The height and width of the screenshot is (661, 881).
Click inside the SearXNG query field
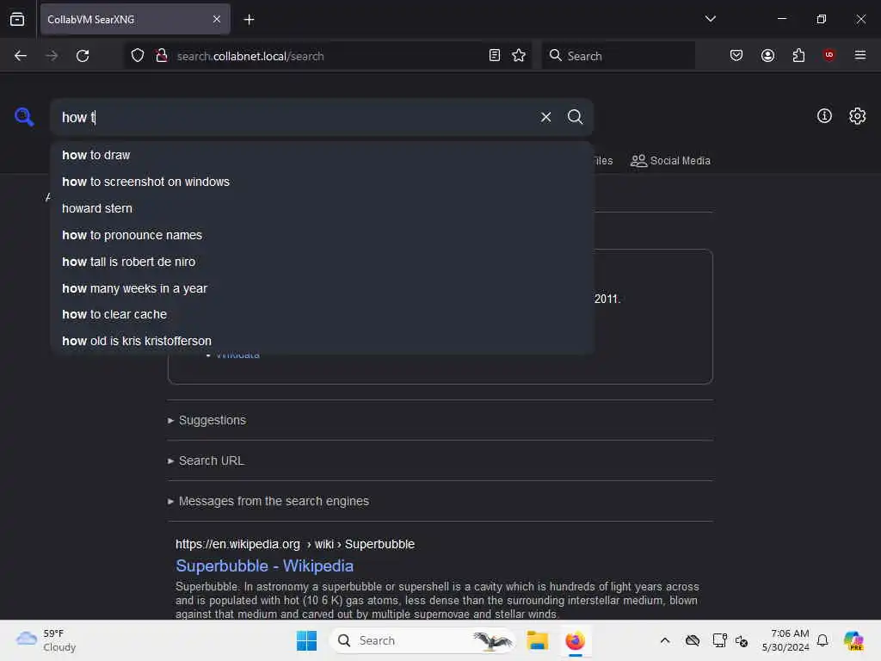pos(298,117)
